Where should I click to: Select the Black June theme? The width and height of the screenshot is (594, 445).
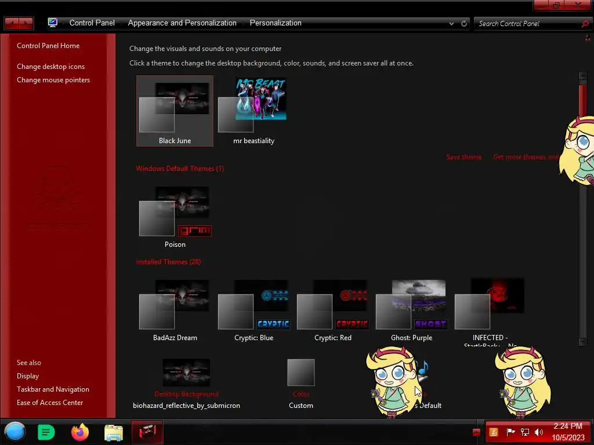175,111
